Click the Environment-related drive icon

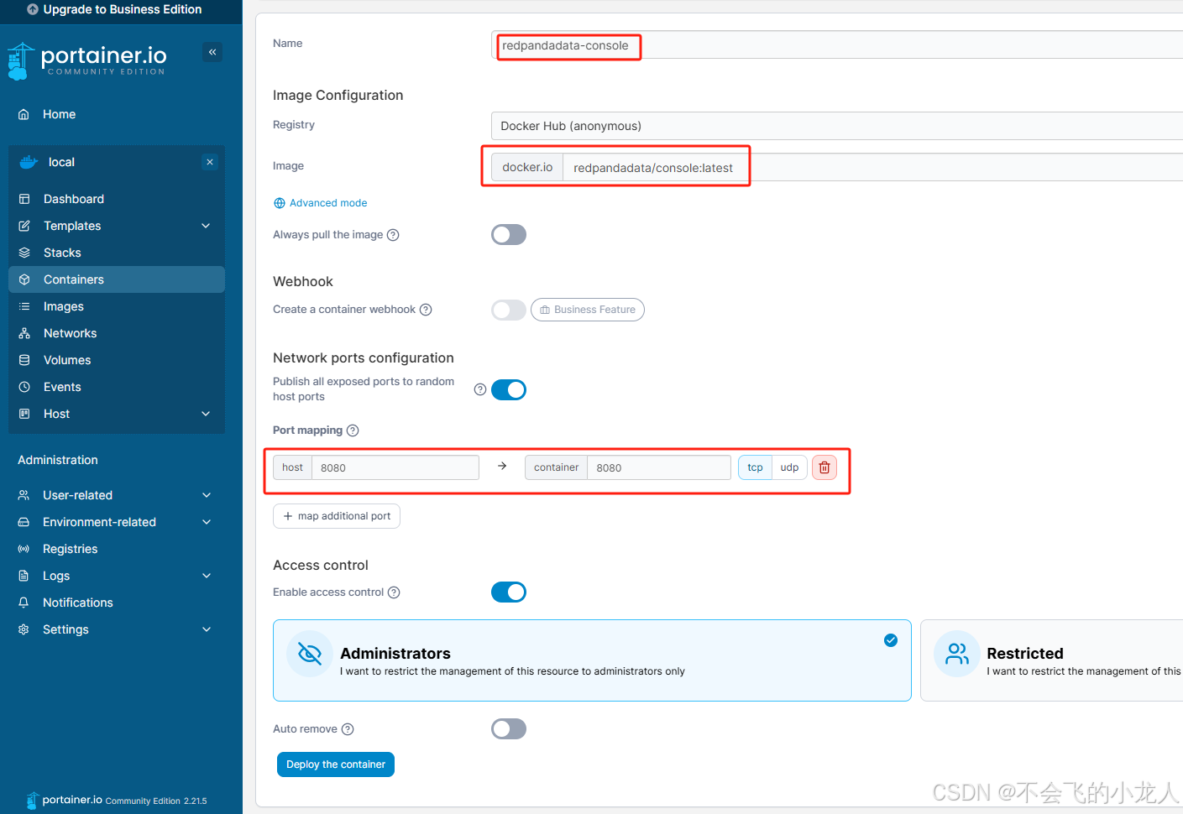click(24, 522)
